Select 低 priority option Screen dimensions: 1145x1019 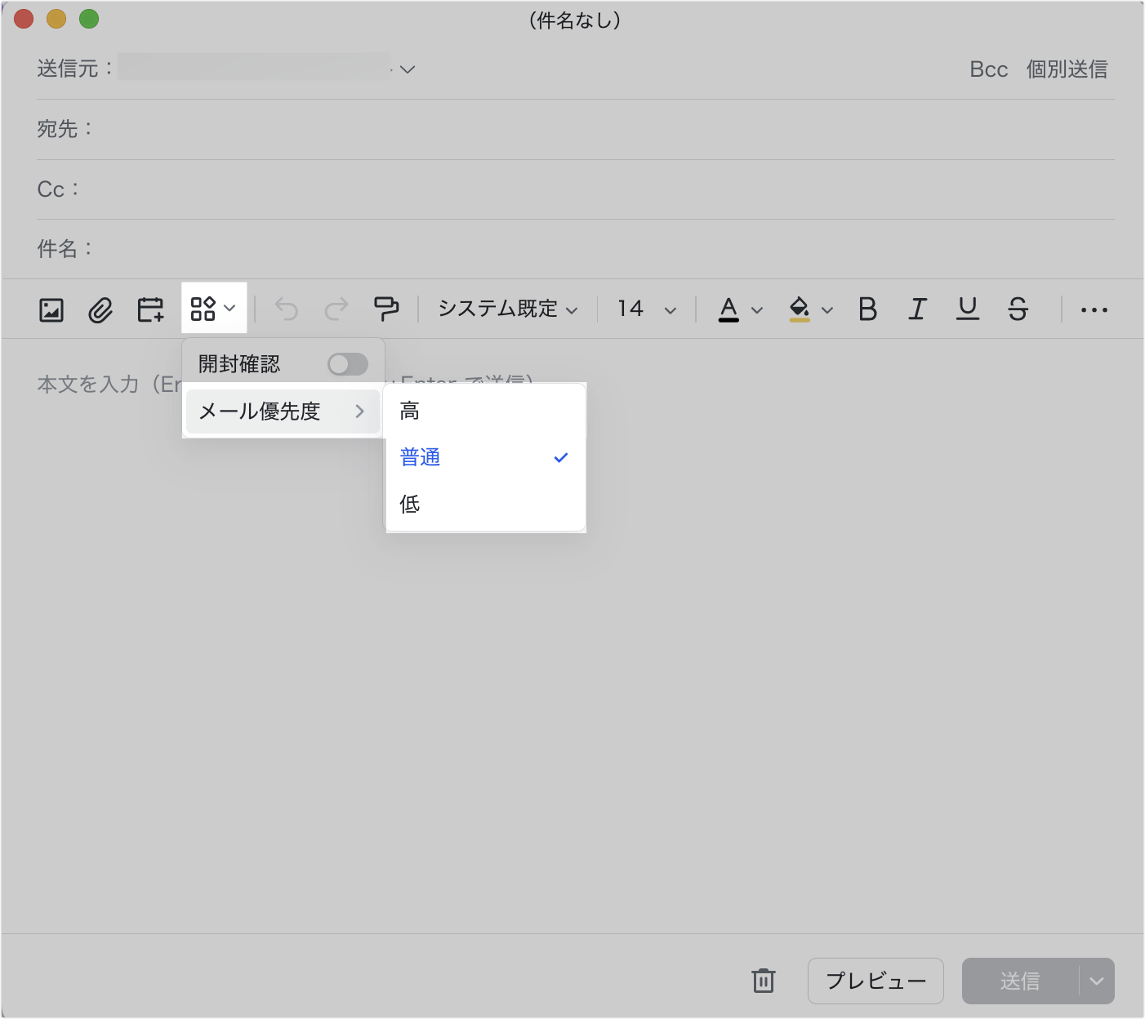410,504
